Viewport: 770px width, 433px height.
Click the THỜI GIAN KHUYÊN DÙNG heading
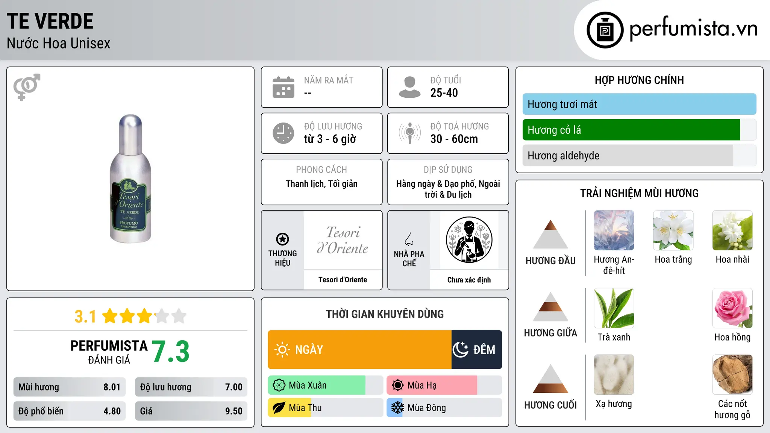coord(385,314)
